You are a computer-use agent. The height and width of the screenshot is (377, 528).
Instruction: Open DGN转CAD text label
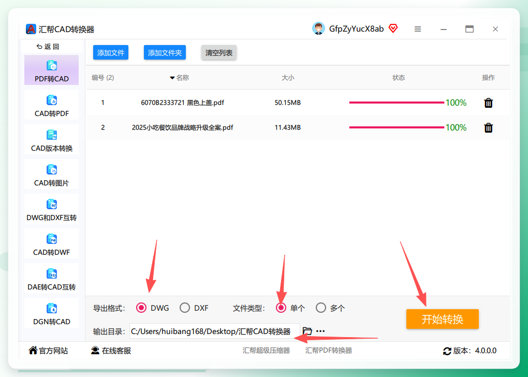pyautogui.click(x=52, y=322)
